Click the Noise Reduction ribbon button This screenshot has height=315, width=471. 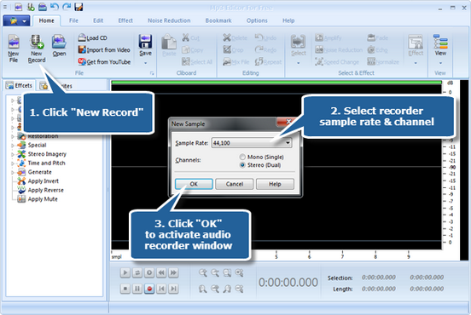(x=339, y=49)
